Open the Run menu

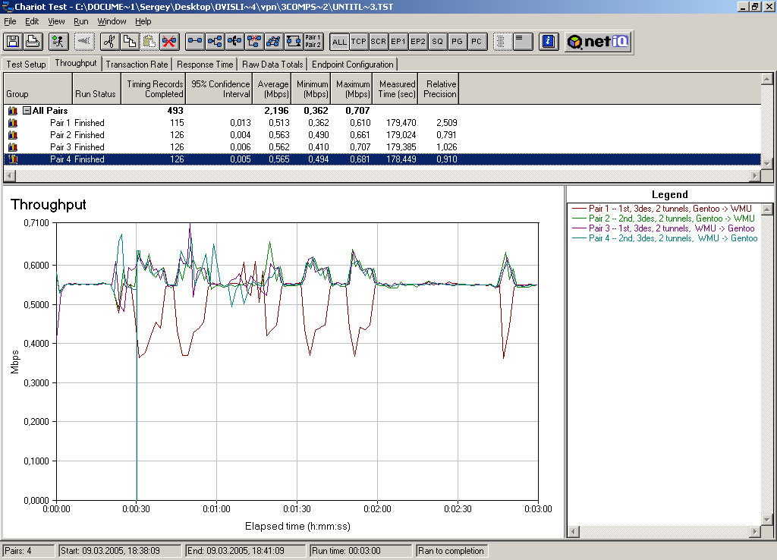(80, 21)
